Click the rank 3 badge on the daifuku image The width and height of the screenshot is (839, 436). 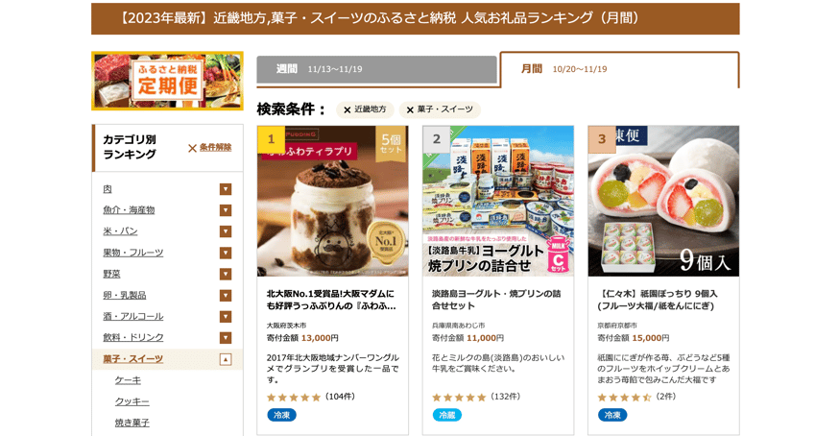602,139
